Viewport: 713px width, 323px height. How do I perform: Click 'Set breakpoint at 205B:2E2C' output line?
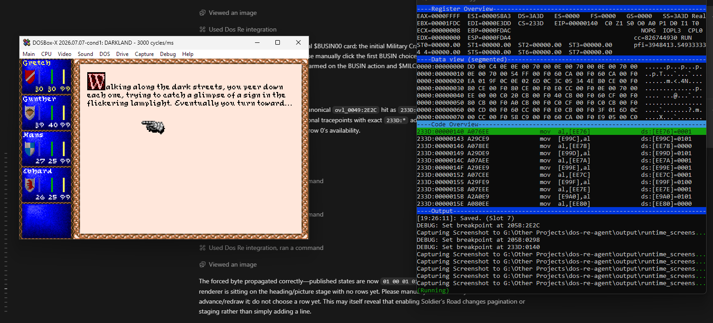[478, 225]
